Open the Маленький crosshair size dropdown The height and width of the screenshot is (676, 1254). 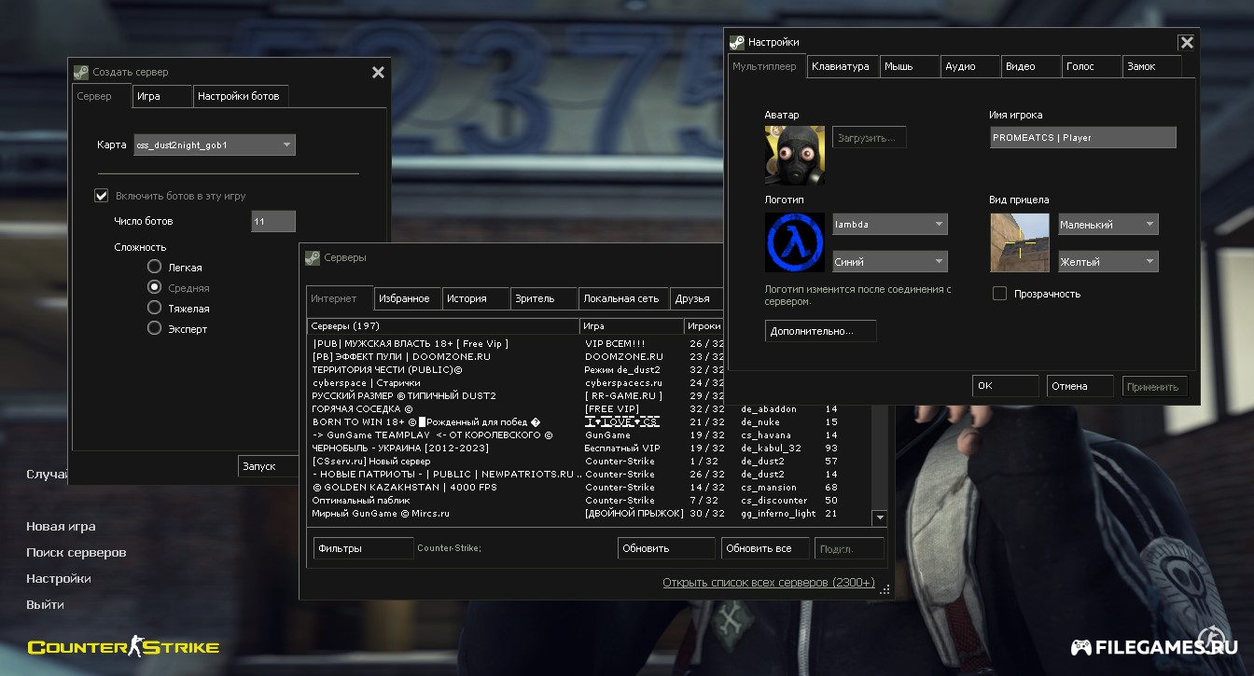tap(1108, 225)
